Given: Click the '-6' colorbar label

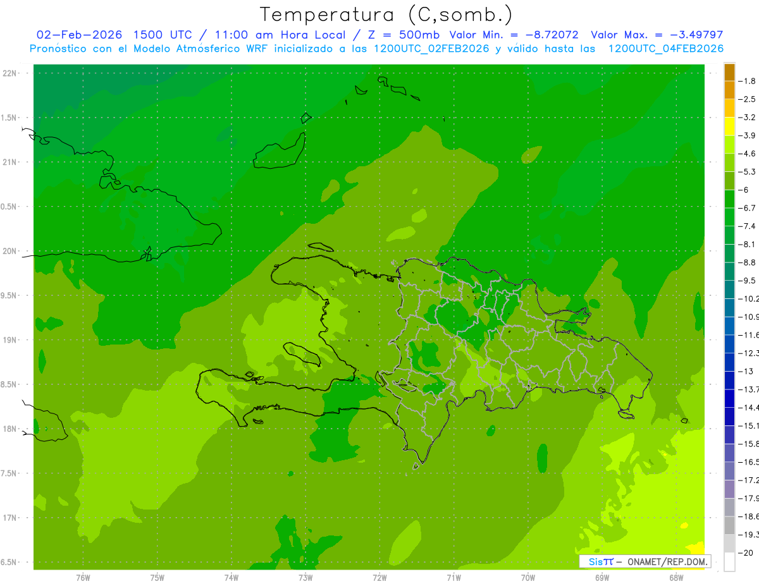Looking at the screenshot, I should point(743,190).
